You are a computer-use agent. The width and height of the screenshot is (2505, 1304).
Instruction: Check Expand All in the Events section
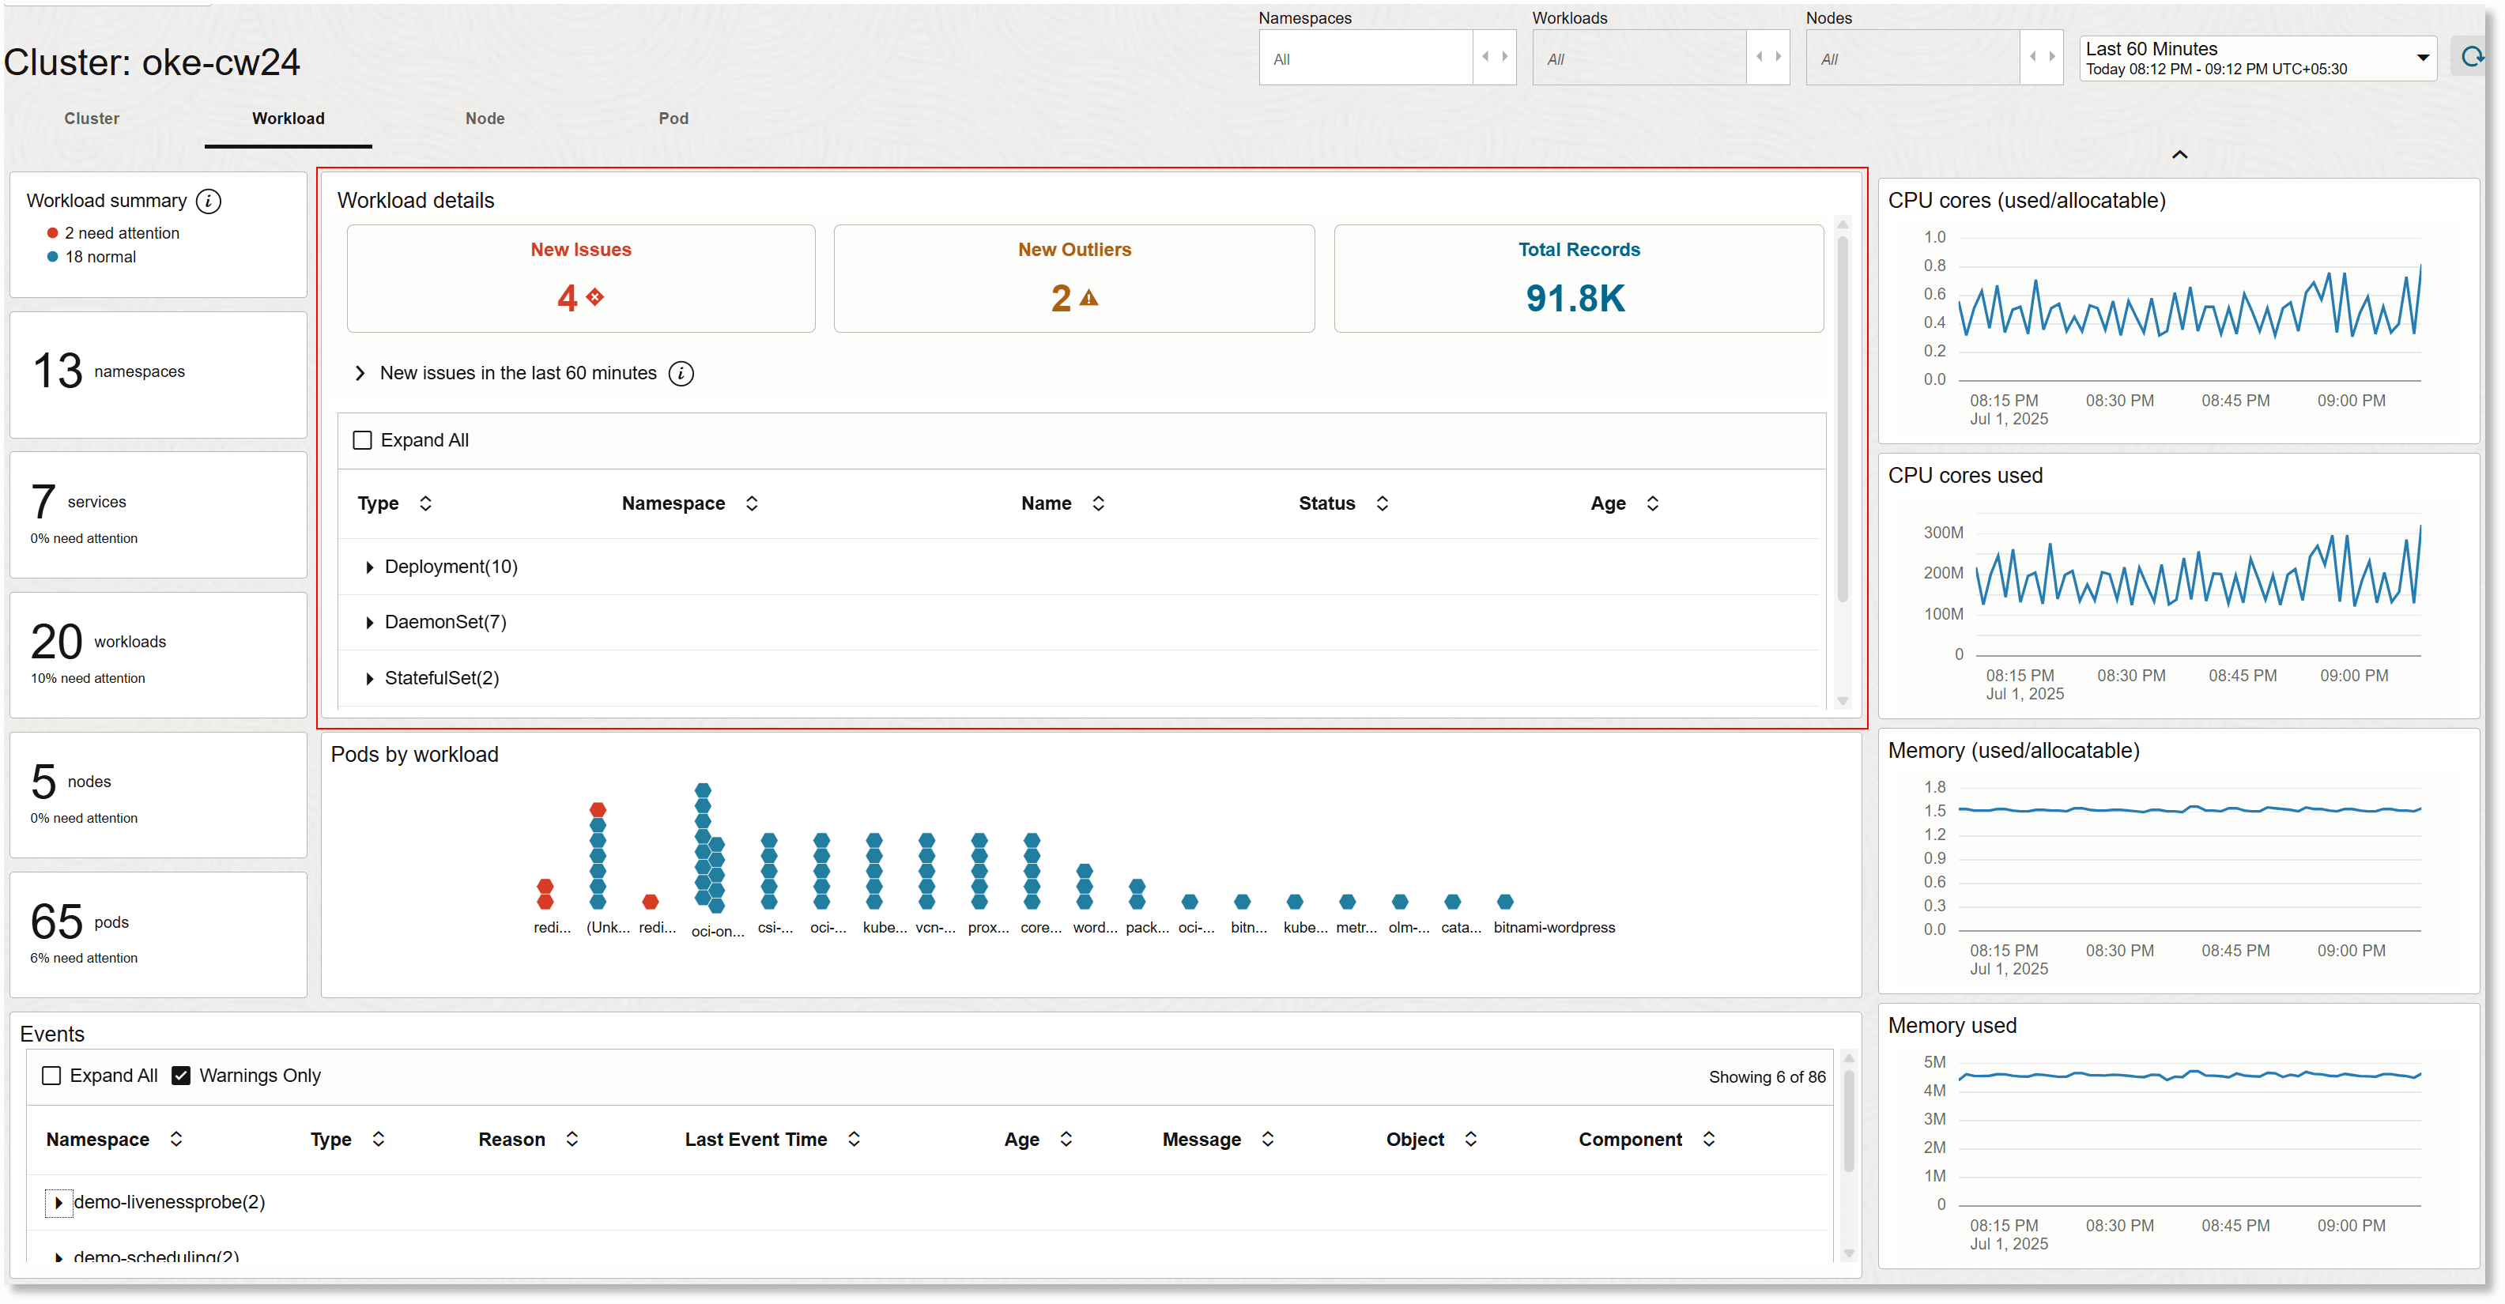coord(51,1075)
